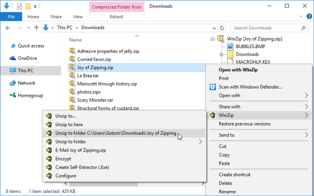The height and width of the screenshot is (196, 314).
Task: Click the photos.zipx file icon
Action: coord(72,92)
